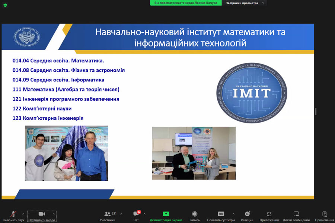Click the red unread badge on chat icon
The image size is (335, 223).
click(x=139, y=212)
